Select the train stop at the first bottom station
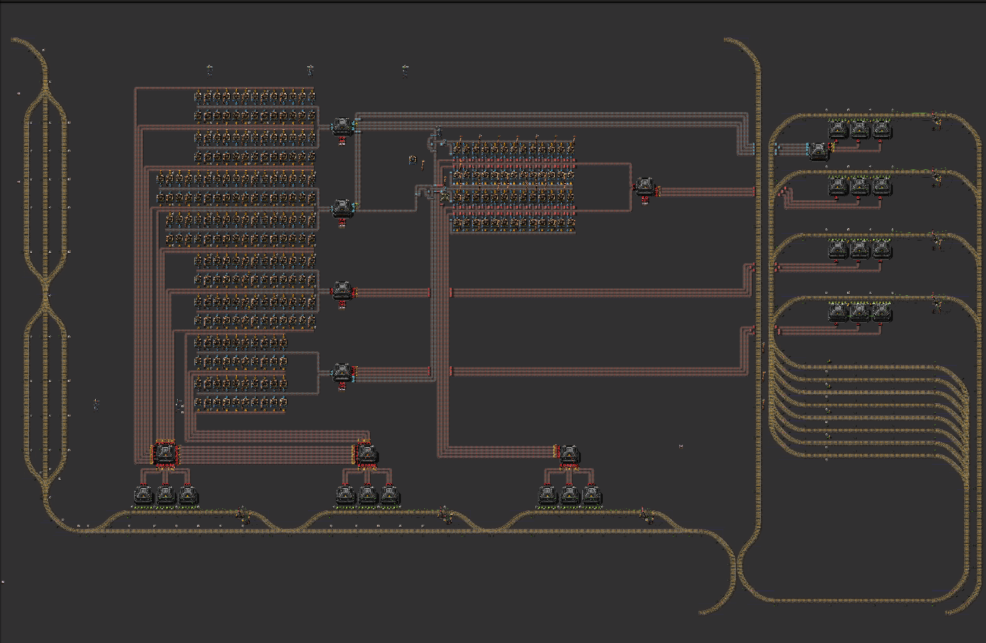This screenshot has height=643, width=986. pos(243,515)
